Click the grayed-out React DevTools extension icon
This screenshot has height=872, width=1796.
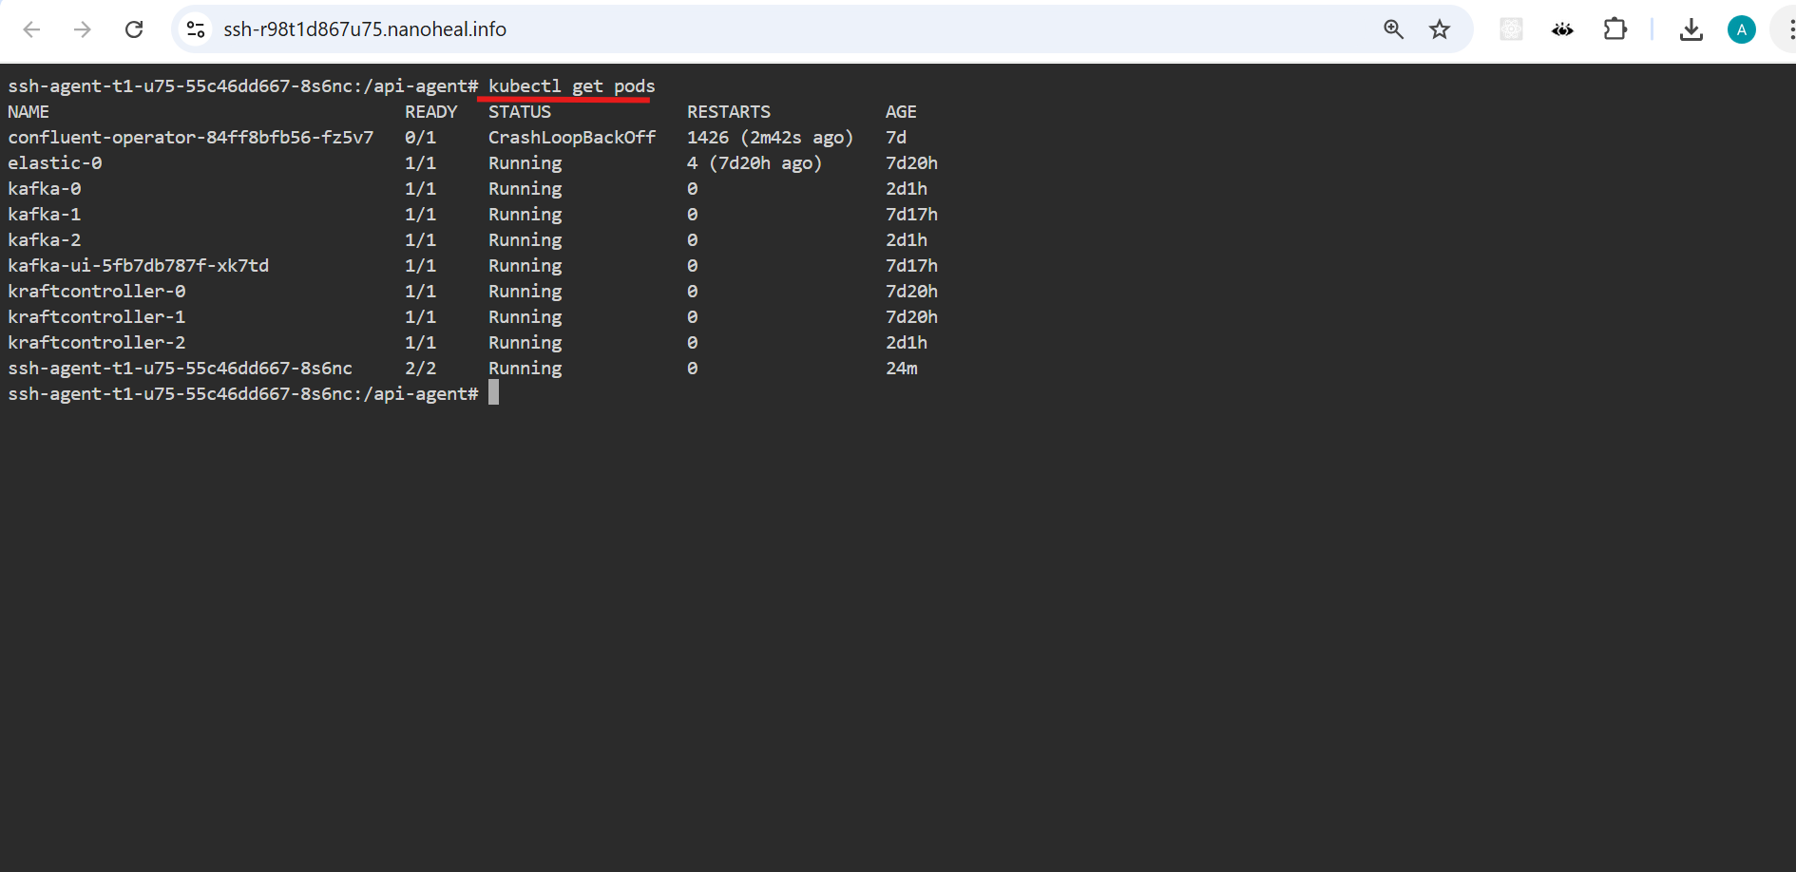[1511, 29]
